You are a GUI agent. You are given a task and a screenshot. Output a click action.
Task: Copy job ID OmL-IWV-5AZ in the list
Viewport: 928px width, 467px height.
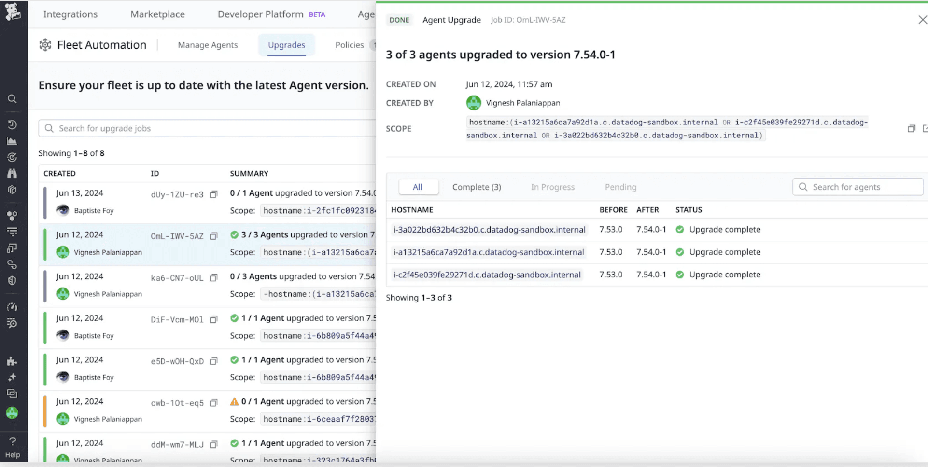[x=213, y=236]
